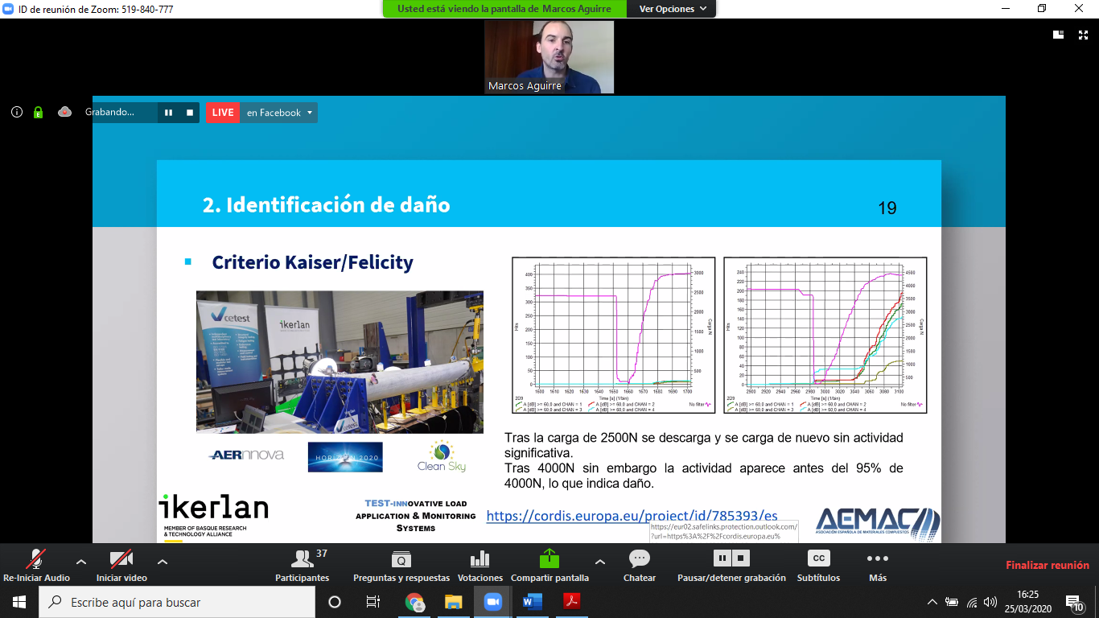Open the Votaciones polls

pos(480,565)
